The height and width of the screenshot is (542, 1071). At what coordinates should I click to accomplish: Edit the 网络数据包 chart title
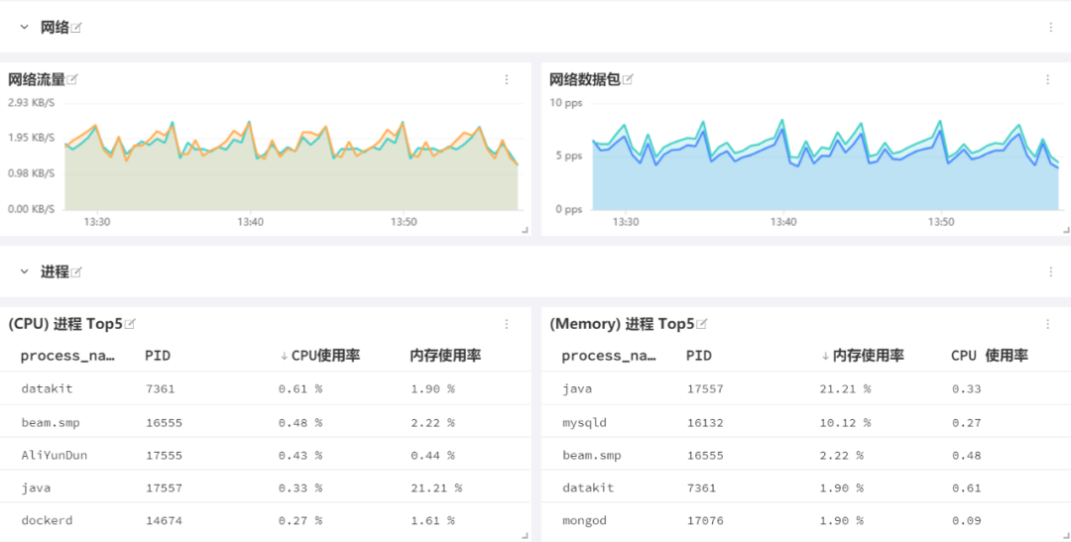coord(628,80)
